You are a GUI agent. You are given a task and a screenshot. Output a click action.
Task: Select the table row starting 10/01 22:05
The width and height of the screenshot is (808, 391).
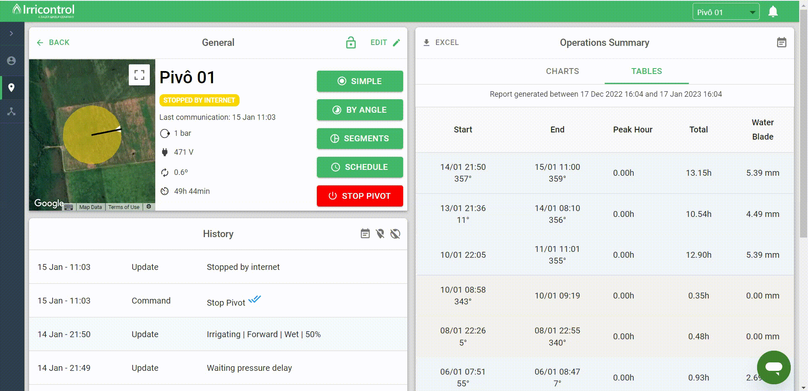pos(605,255)
